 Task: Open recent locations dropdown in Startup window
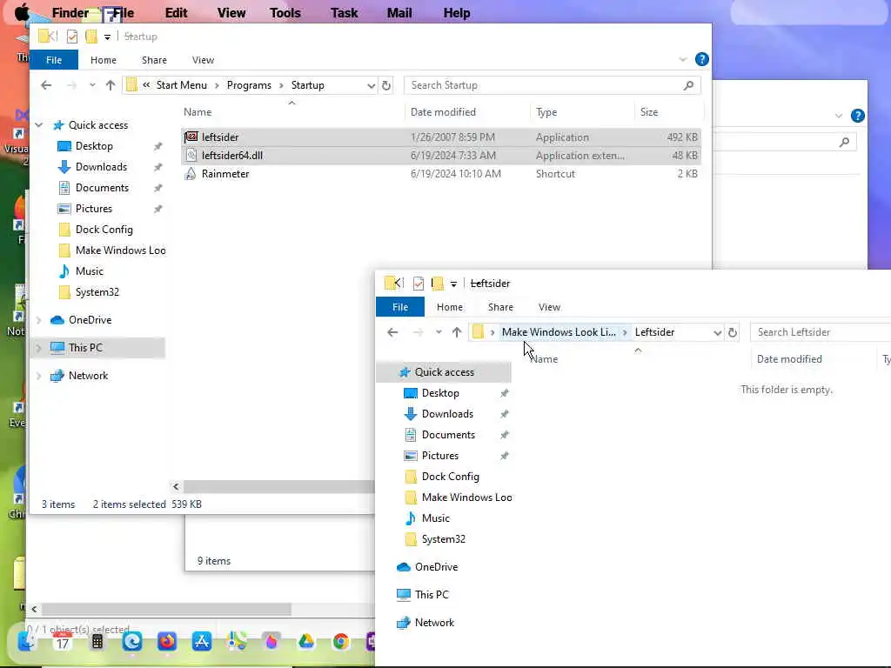(x=92, y=85)
